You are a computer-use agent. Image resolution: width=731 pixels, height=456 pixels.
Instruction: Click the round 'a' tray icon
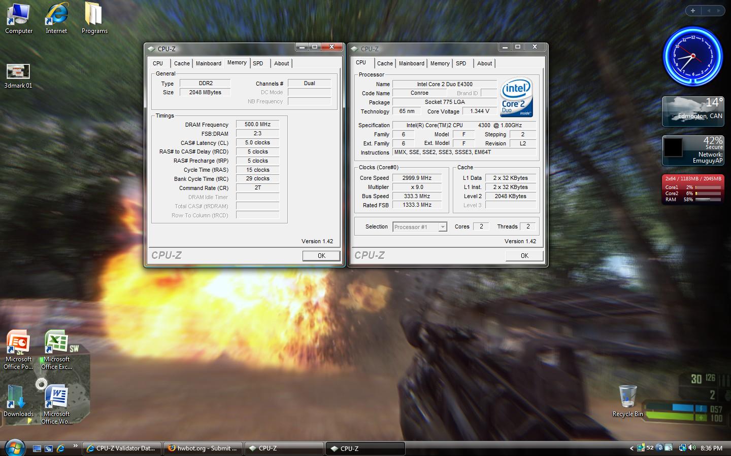tap(659, 448)
